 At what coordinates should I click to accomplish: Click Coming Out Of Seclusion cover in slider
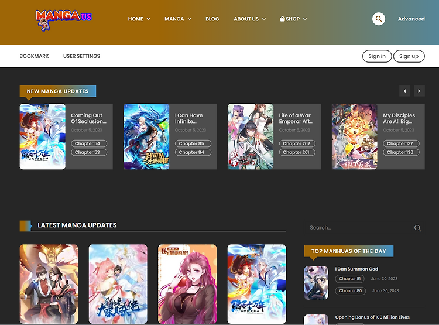pyautogui.click(x=43, y=136)
